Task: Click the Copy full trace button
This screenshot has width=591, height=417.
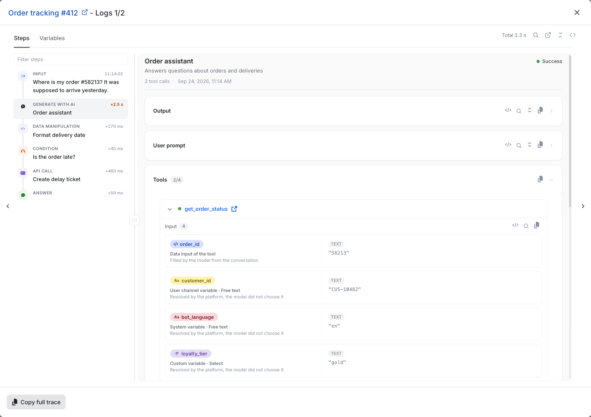Action: [x=36, y=402]
